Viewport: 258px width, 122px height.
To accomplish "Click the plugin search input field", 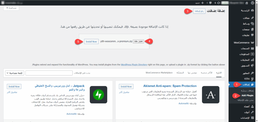I will coord(50,73).
